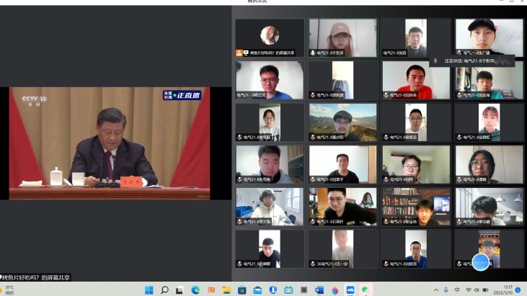
Task: Check the battery tray icon
Action: (x=485, y=290)
